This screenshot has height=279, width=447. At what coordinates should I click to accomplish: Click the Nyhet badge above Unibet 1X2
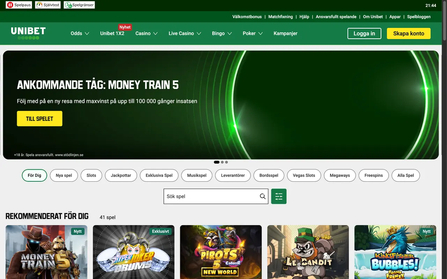(125, 27)
